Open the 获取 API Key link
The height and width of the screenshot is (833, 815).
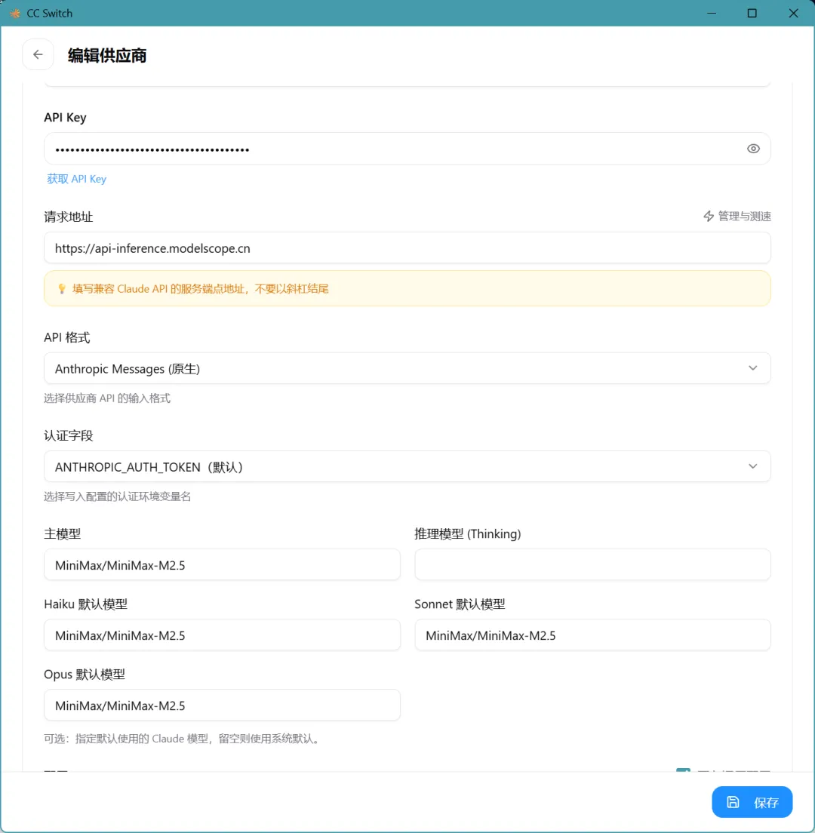(x=76, y=179)
